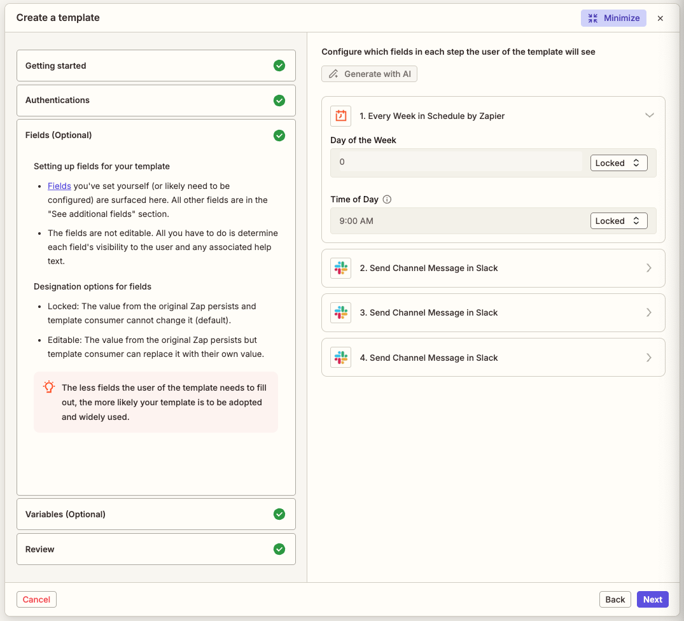684x621 pixels.
Task: Click the Schedule by Zapier app icon
Action: 340,116
